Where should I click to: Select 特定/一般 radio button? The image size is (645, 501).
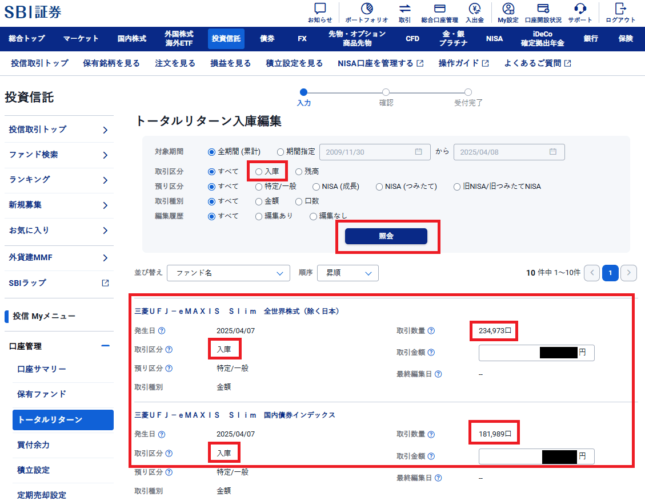[258, 187]
